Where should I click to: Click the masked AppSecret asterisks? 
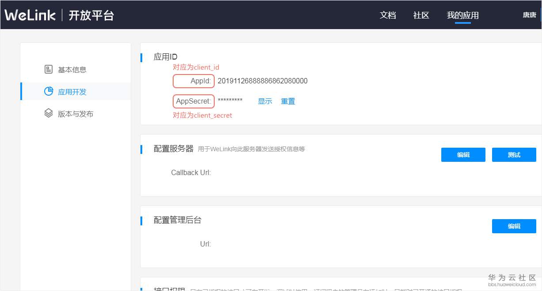(230, 101)
